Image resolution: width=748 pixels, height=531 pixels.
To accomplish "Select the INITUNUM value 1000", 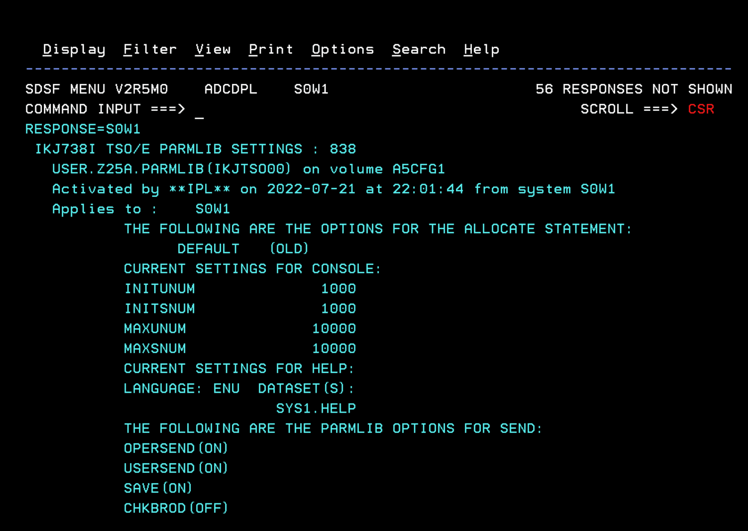I will [x=337, y=288].
